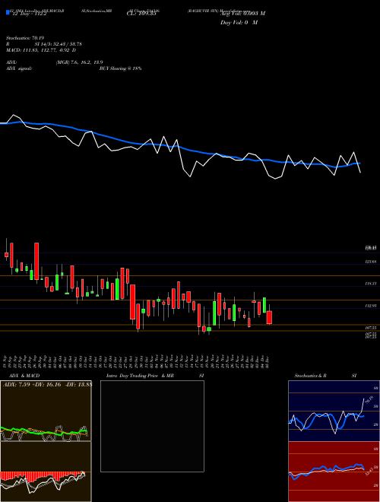Click the MACD: 111.85, 112.77 readout

(41, 50)
